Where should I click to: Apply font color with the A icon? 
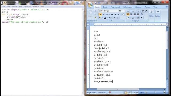pyautogui.click(x=105, y=18)
